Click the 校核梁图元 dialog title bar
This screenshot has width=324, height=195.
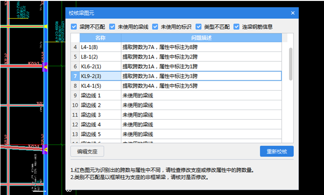pos(182,13)
